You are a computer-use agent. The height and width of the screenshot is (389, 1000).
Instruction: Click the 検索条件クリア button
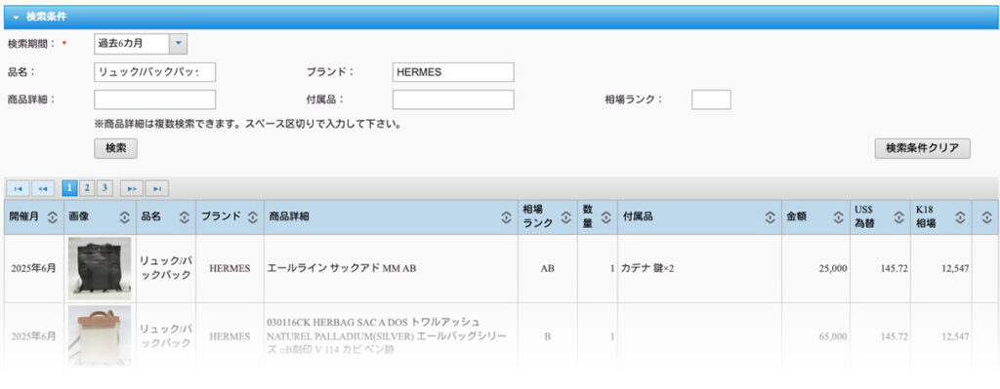point(922,148)
